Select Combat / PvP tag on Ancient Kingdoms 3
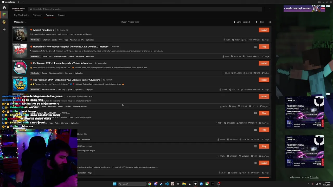Image resolution: width=333 pixels, height=187 pixels. click(x=57, y=40)
